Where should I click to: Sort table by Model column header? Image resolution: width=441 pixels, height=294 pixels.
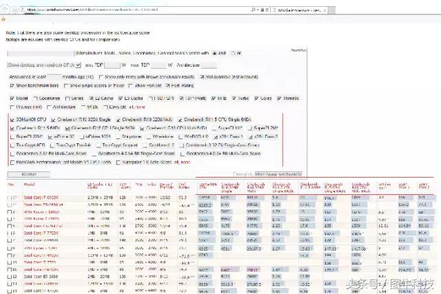pyautogui.click(x=29, y=185)
